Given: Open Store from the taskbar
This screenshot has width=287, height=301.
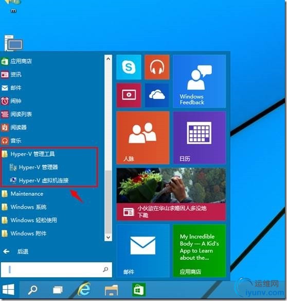Looking at the screenshot, I should point(139,290).
